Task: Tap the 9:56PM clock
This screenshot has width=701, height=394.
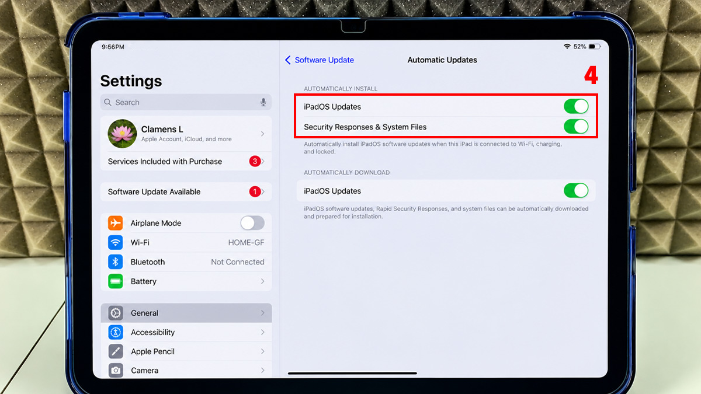Action: tap(112, 47)
